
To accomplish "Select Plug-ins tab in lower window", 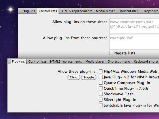I will [x=18, y=61].
